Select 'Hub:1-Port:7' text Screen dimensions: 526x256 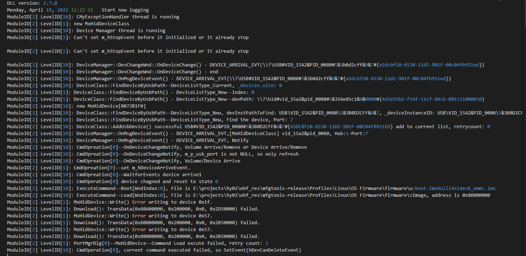pyautogui.click(x=351, y=134)
